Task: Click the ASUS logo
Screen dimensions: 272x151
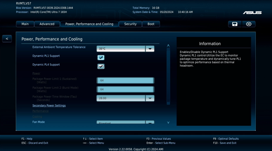Action: click(252, 13)
